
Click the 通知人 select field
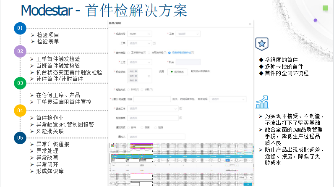coord(156,137)
